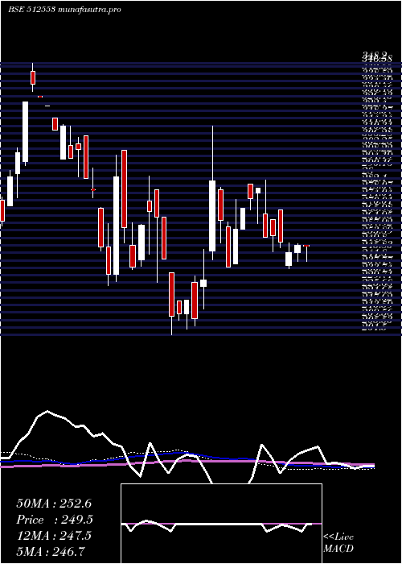
Task: Click the 'Price : 249.5' label
Action: (x=55, y=520)
